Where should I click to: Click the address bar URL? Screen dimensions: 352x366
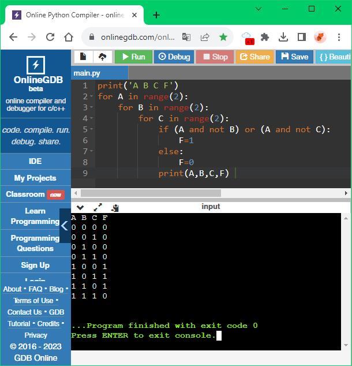pos(138,37)
